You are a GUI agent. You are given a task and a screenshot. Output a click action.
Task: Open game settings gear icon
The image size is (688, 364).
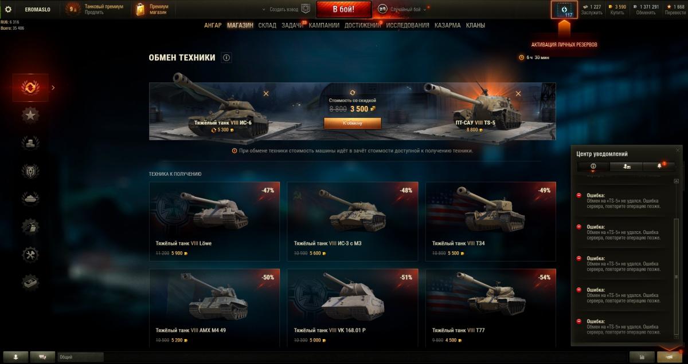[x=8, y=9]
